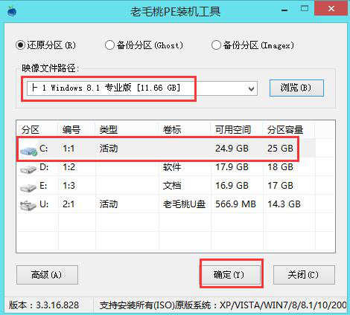Click the 分区 column header

click(x=31, y=130)
